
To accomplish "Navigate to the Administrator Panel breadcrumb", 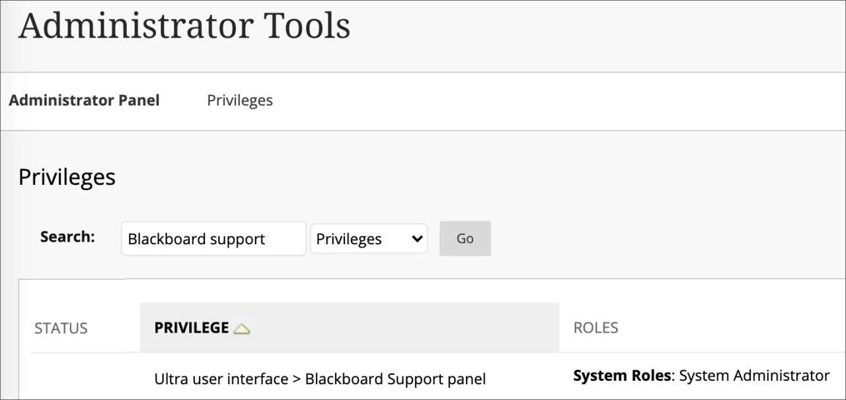I will click(x=84, y=100).
